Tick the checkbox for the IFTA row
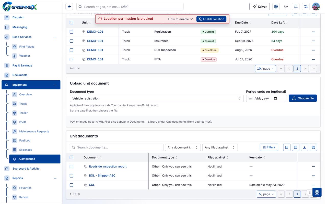The height and width of the screenshot is (204, 327). [72, 59]
